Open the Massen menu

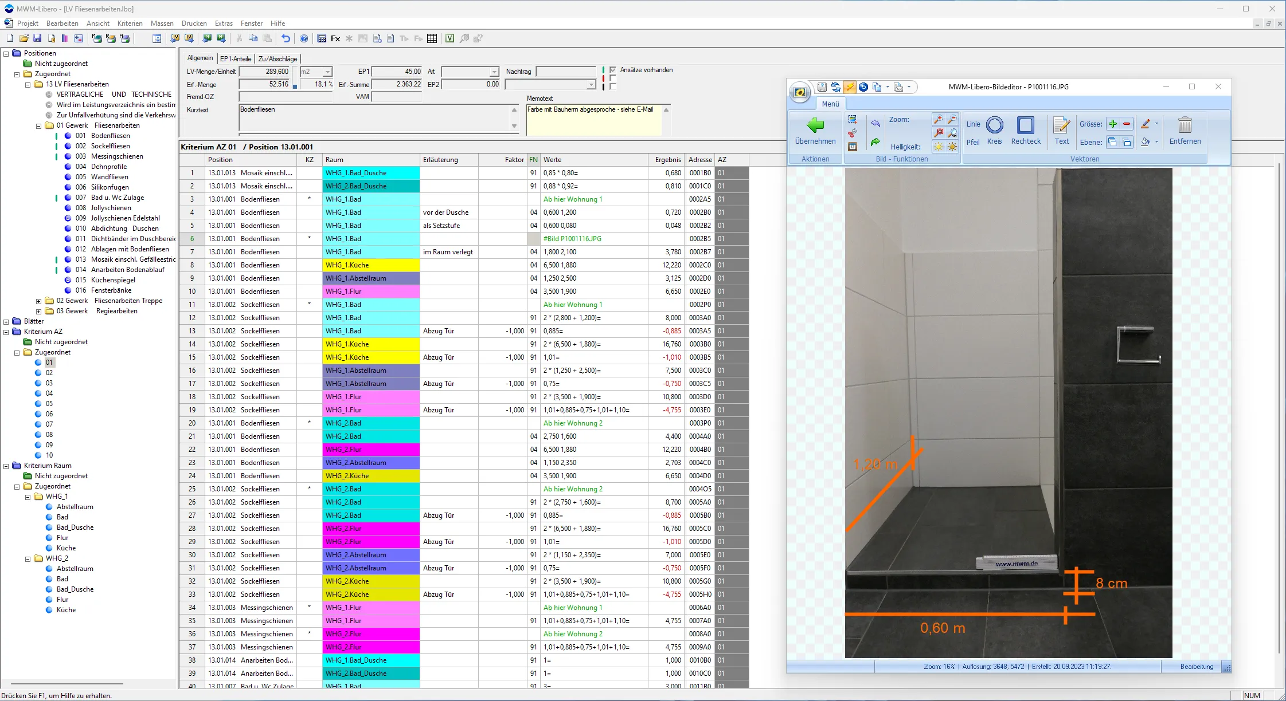pyautogui.click(x=162, y=23)
